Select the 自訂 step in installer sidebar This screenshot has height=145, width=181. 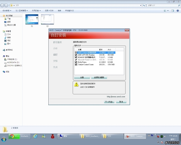[x=55, y=55]
